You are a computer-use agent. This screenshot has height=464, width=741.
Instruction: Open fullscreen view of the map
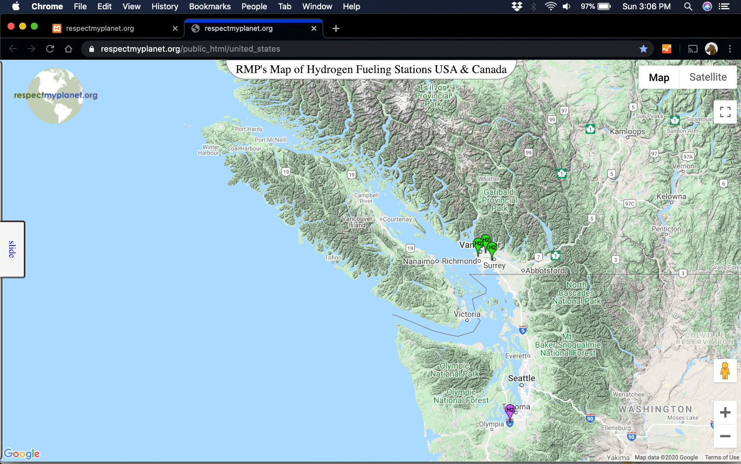pyautogui.click(x=725, y=112)
